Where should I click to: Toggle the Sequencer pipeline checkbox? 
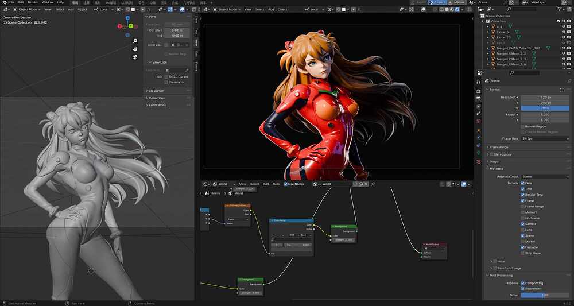[x=523, y=289]
